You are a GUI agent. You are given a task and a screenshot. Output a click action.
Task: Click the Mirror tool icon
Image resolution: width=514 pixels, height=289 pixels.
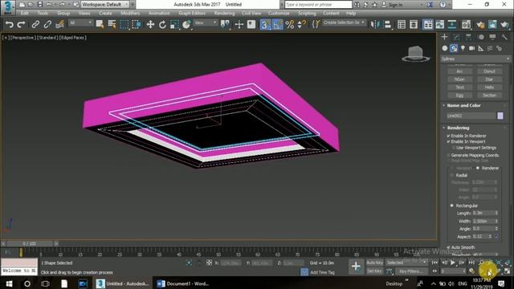click(374, 25)
